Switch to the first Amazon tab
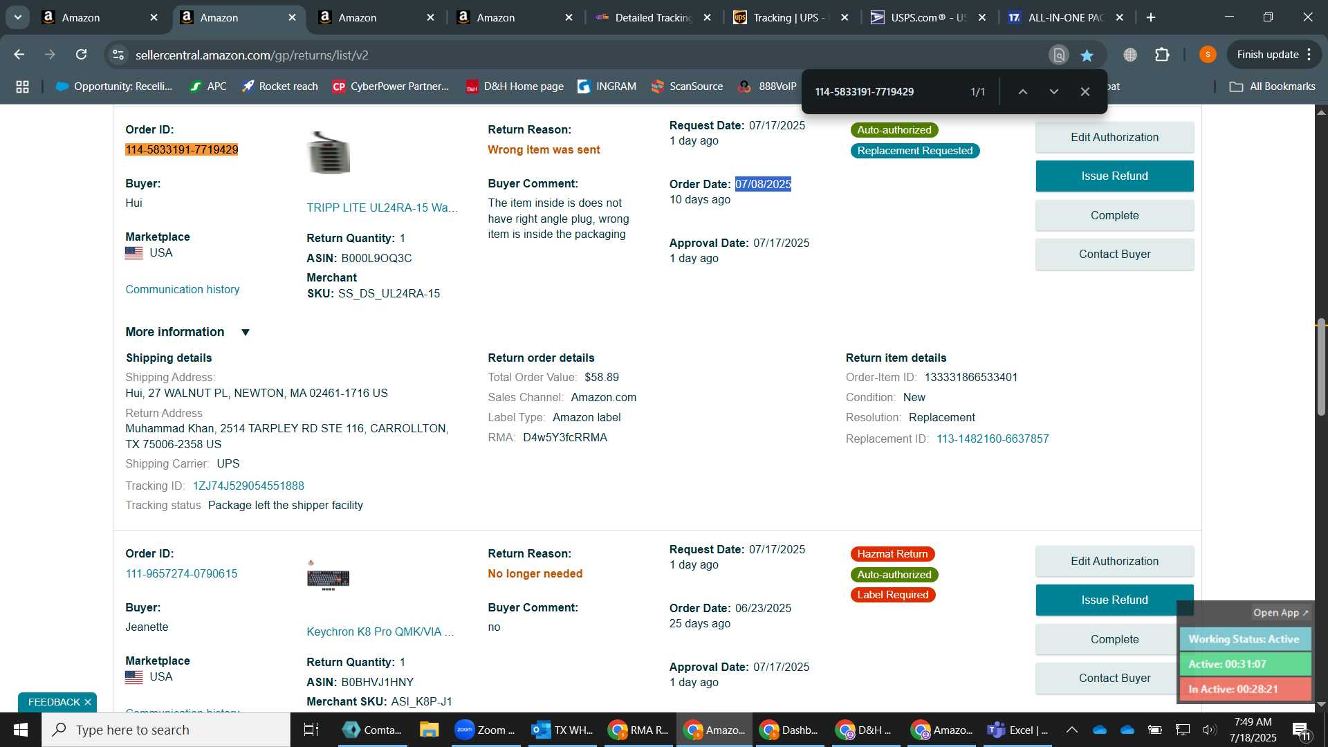 click(100, 17)
